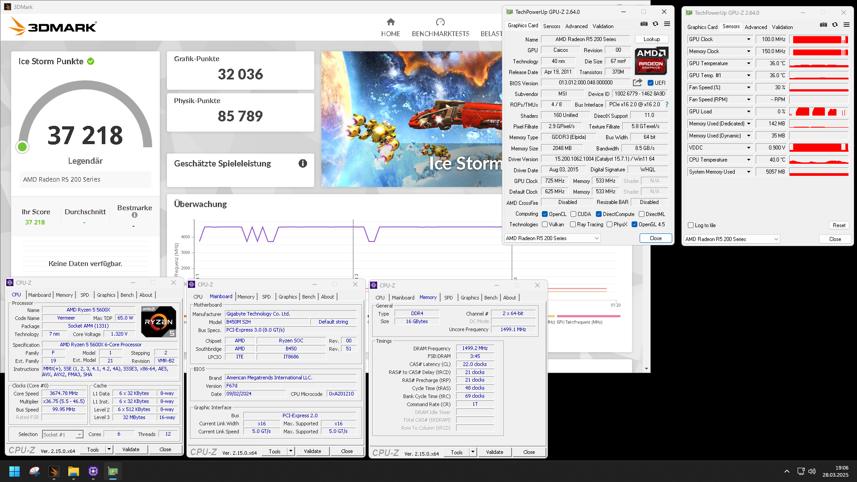
Task: Click the 3DMark Home icon
Action: pyautogui.click(x=391, y=22)
